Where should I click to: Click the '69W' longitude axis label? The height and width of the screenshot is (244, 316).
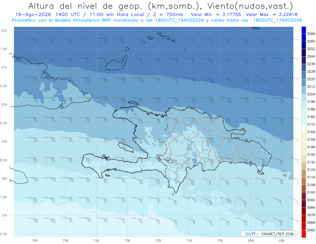point(251,240)
